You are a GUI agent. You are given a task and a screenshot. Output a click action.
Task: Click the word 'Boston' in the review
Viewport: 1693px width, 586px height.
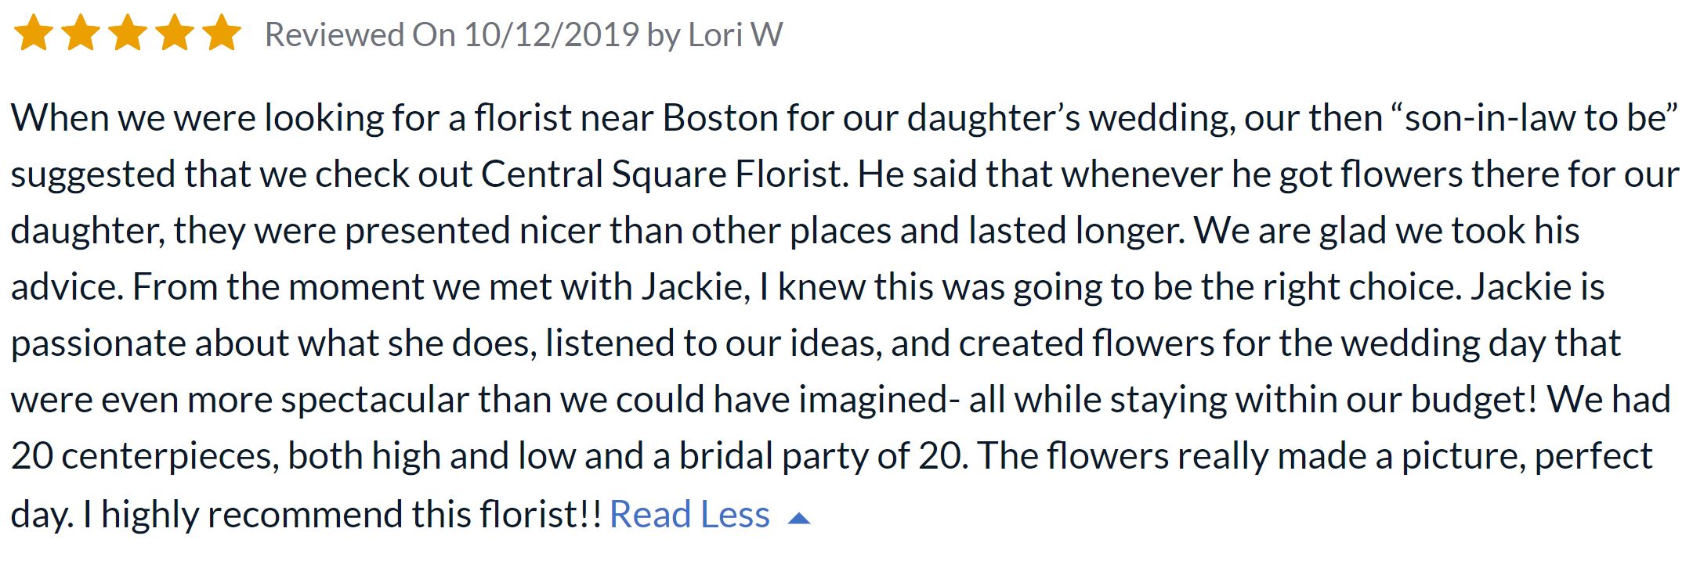[720, 118]
